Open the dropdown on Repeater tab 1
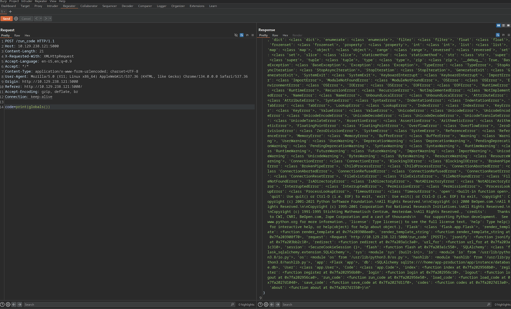 [x=5, y=12]
